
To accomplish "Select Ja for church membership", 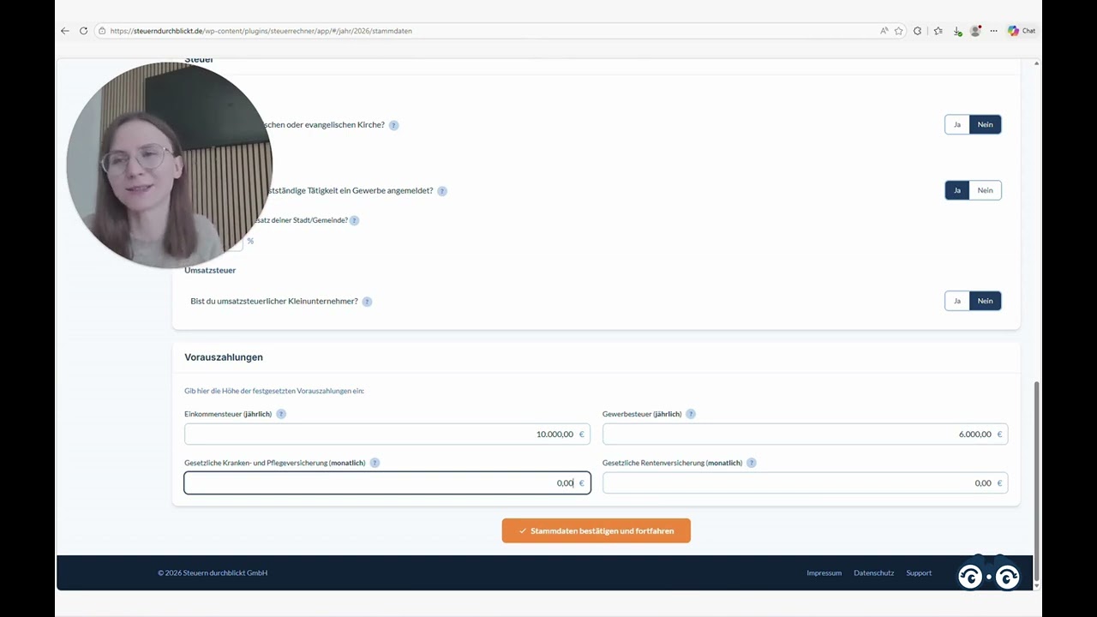I will click(x=957, y=124).
